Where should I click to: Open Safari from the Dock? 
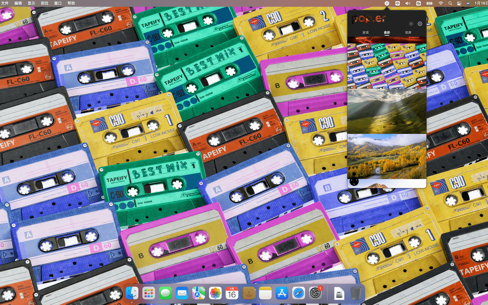(299, 293)
